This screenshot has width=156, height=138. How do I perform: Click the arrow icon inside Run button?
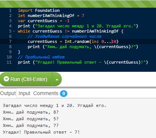pos(6,79)
